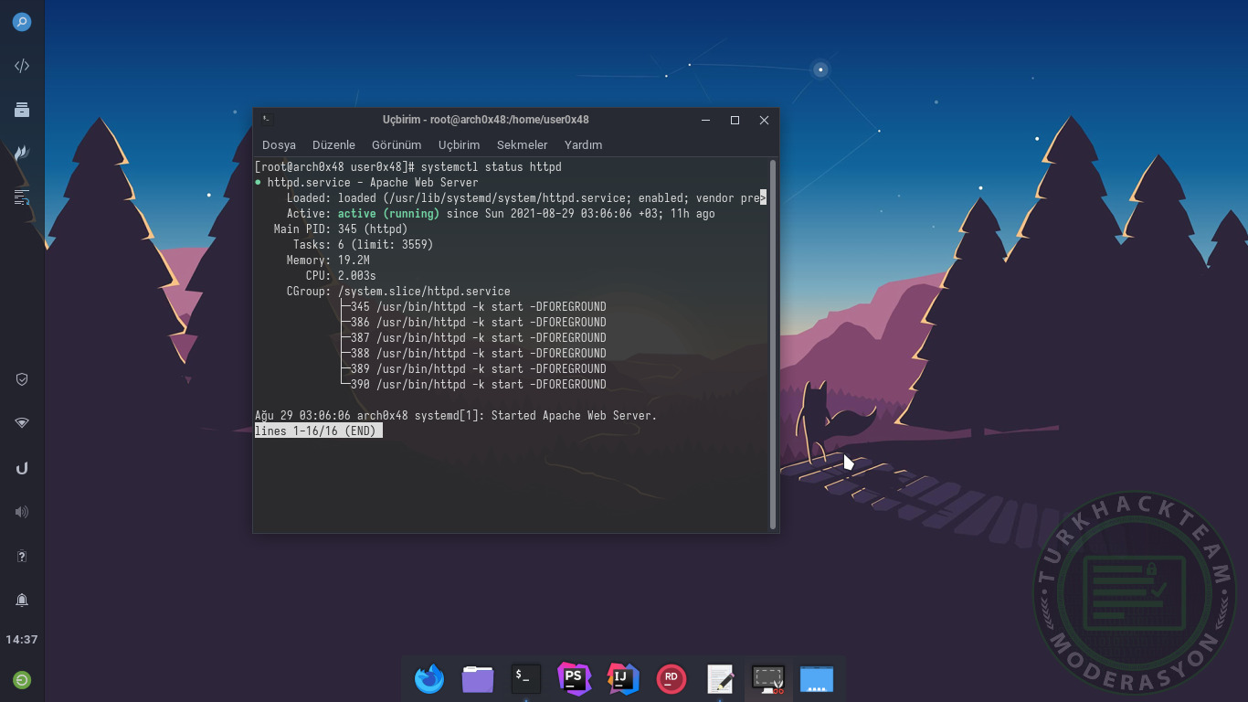Click the terminal's vertical scrollbar
The image size is (1248, 702).
tap(773, 345)
